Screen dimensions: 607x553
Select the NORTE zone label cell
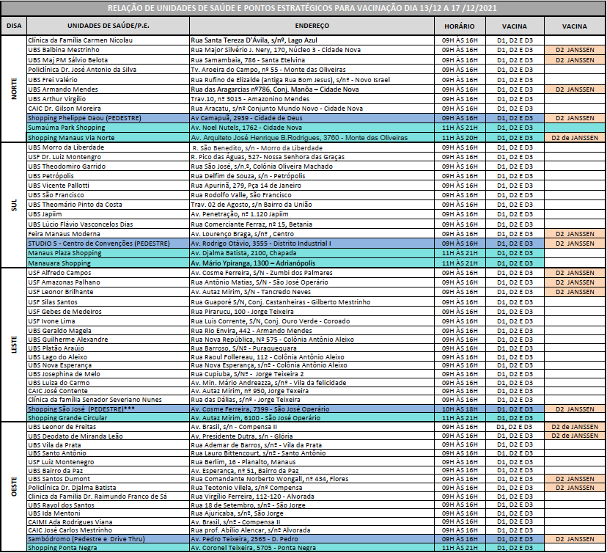click(x=13, y=89)
